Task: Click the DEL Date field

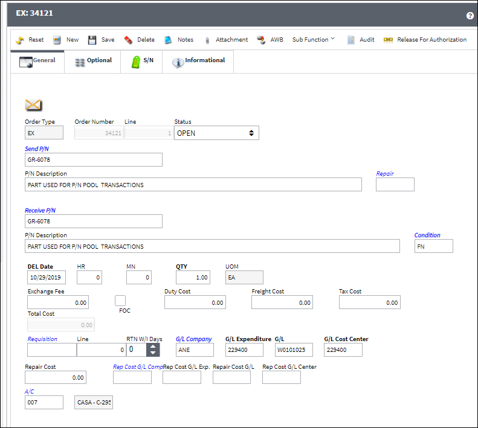Action: click(x=47, y=278)
